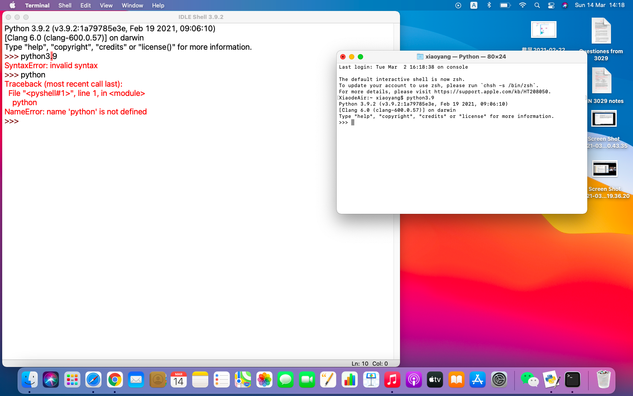Open Keynote from the Dock
Image resolution: width=633 pixels, height=396 pixels.
(x=371, y=379)
